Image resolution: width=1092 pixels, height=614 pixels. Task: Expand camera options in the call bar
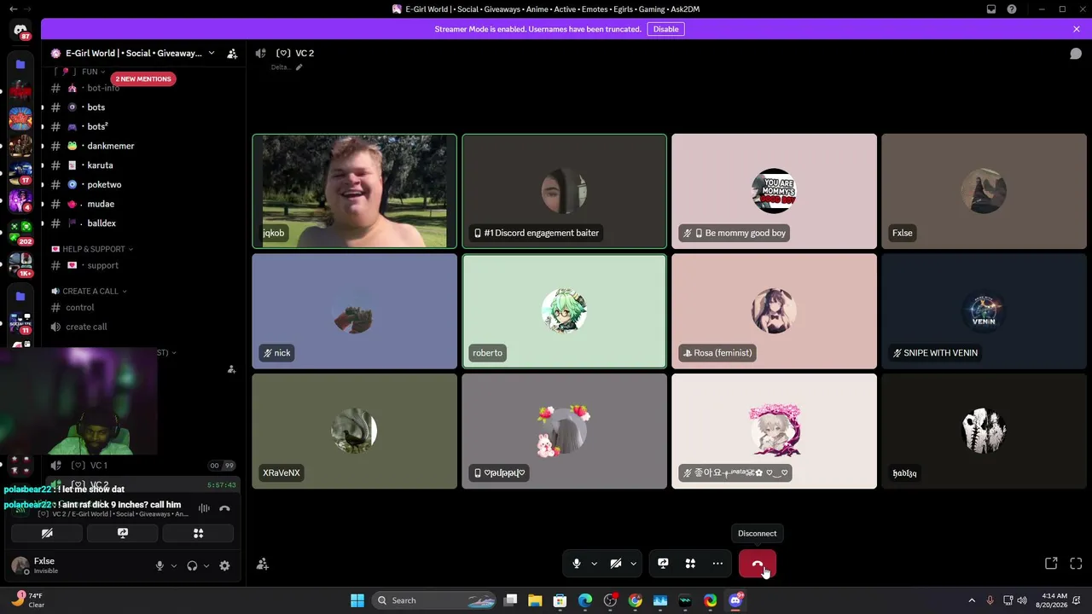[633, 564]
